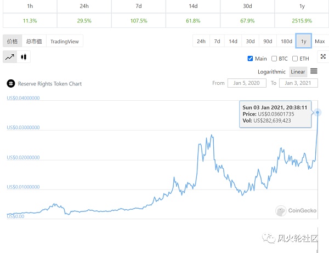Viewport: 329px width, 253px height.
Task: Set chart range to 90d
Action: pyautogui.click(x=267, y=42)
